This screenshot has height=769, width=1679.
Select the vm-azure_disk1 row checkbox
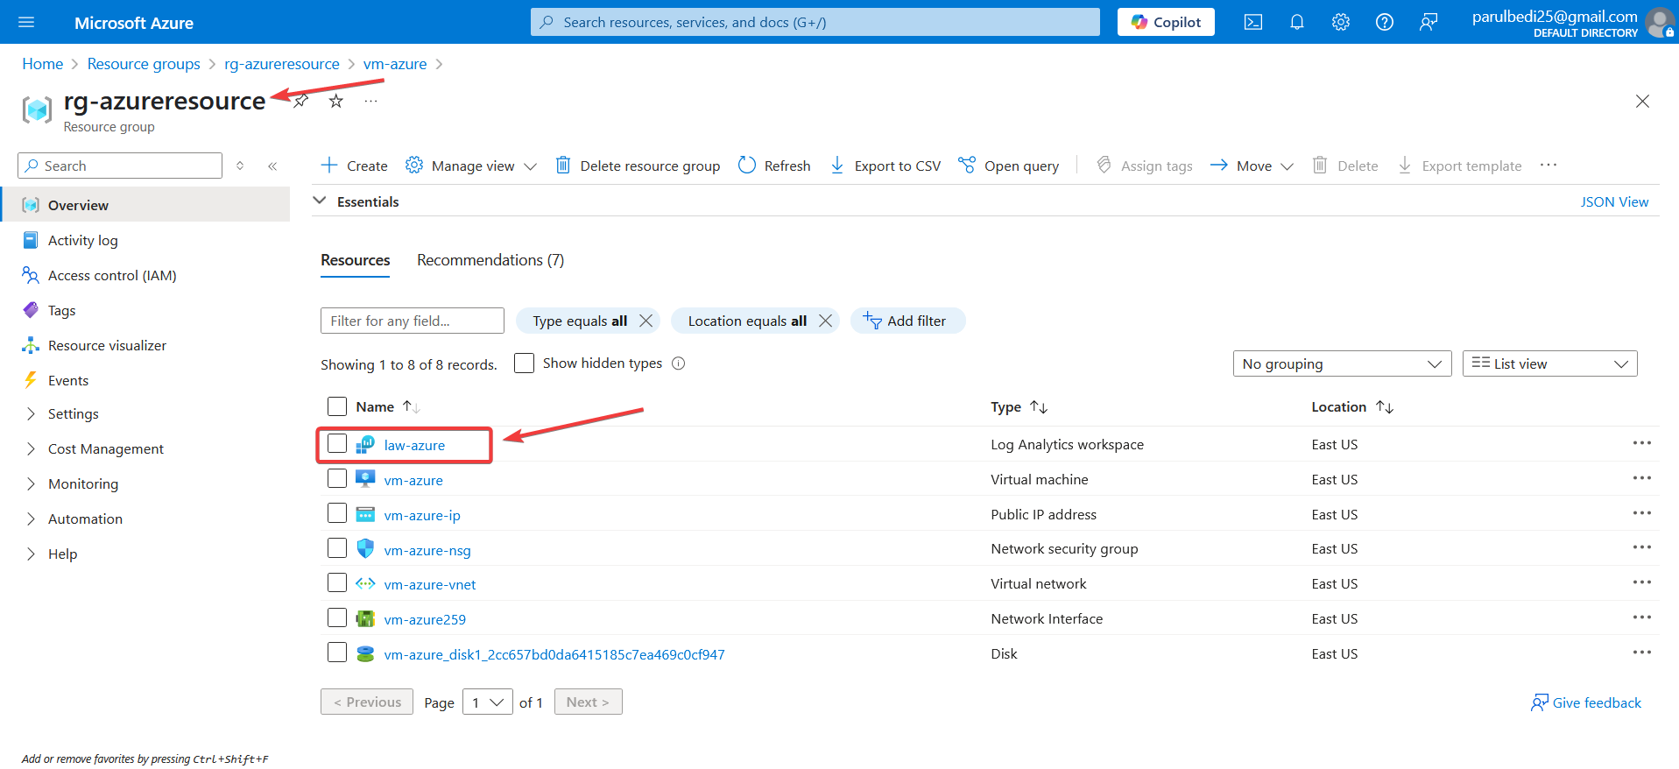(337, 653)
